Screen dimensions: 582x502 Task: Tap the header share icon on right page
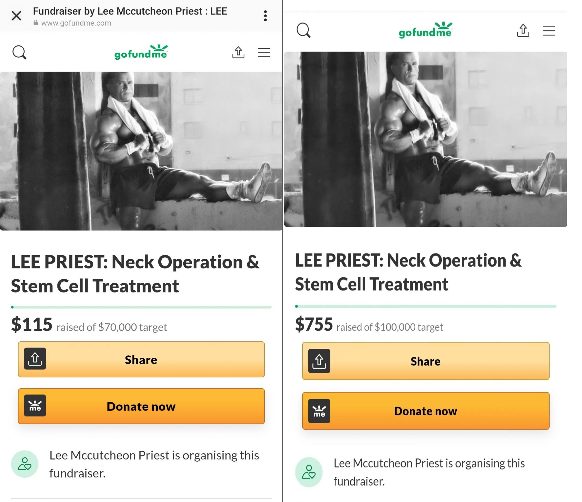click(x=523, y=30)
